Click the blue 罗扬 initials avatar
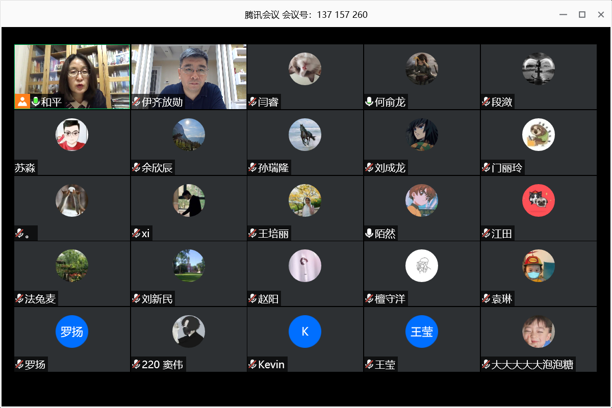The height and width of the screenshot is (408, 612). 72,331
